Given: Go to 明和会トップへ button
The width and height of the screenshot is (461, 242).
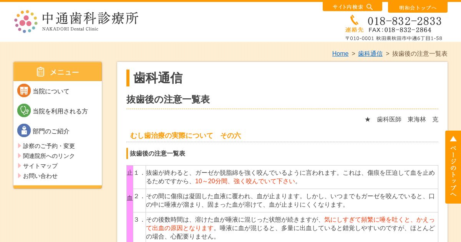Looking at the screenshot, I should [418, 7].
